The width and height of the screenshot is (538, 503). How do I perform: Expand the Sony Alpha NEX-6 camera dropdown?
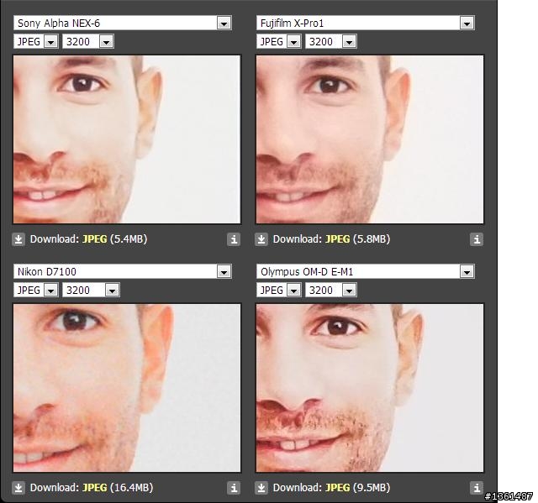click(123, 23)
